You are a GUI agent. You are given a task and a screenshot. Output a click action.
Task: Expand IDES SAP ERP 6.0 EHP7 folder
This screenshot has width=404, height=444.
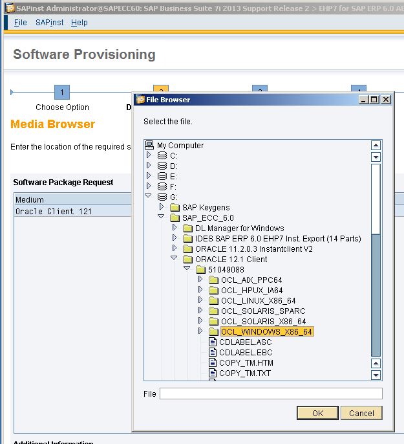tap(175, 238)
